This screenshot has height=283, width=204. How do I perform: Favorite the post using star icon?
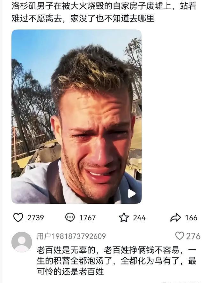[x=124, y=217]
